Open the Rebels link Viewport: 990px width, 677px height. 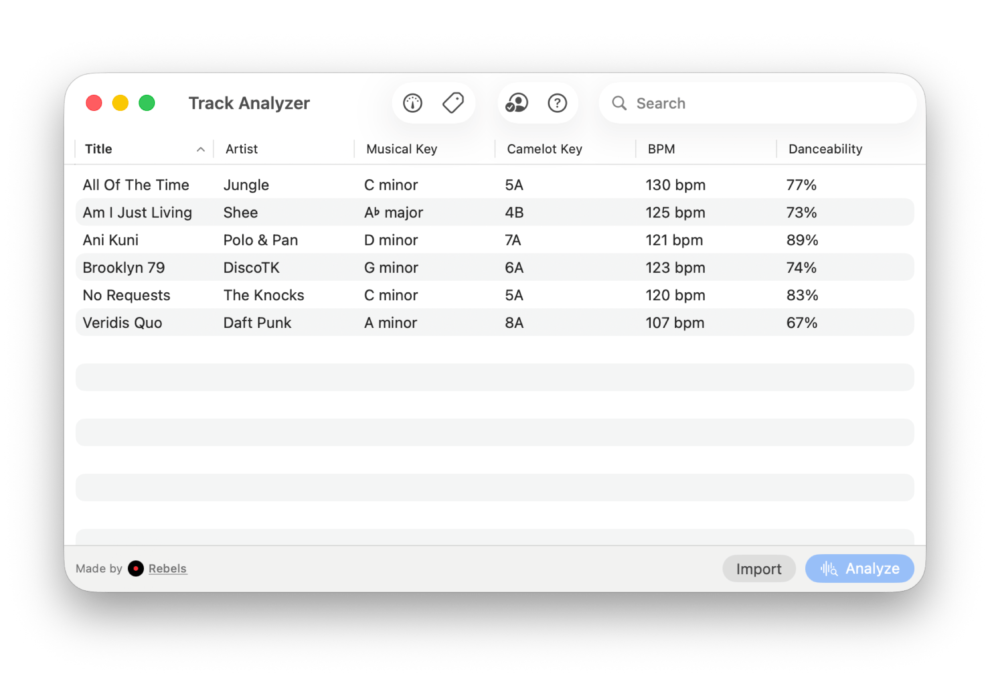click(x=168, y=568)
